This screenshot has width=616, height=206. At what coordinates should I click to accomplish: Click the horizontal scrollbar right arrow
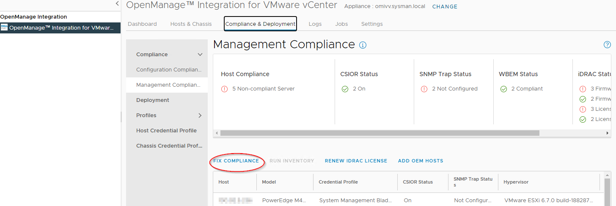608,133
